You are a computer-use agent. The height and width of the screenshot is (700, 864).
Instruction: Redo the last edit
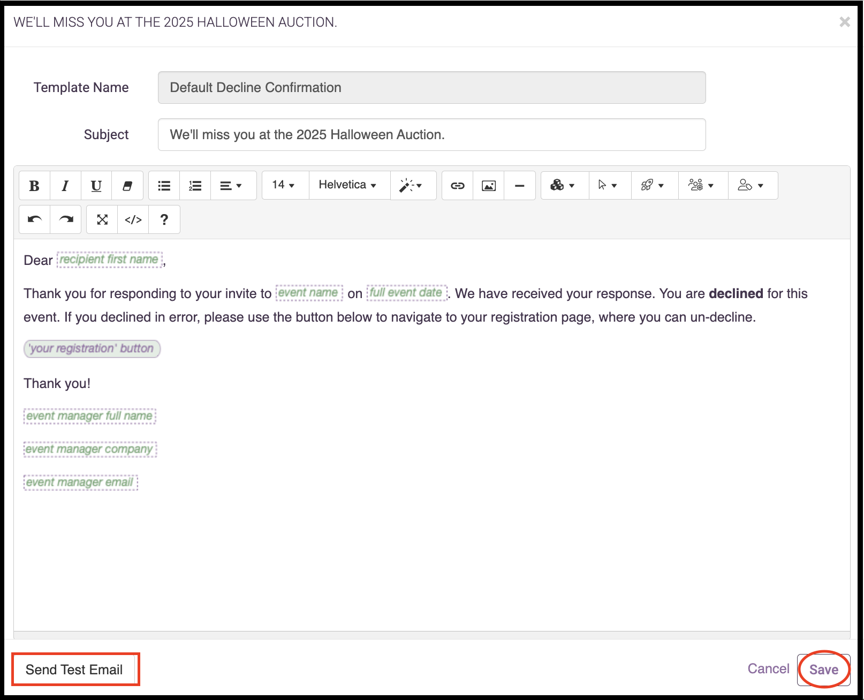(66, 219)
